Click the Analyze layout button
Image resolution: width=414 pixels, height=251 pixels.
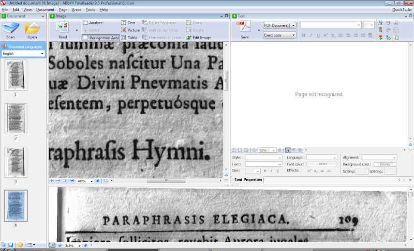93,23
